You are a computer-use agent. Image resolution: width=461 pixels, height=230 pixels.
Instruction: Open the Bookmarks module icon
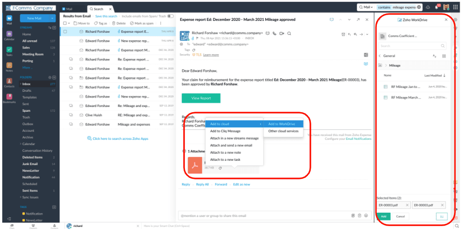9,98
